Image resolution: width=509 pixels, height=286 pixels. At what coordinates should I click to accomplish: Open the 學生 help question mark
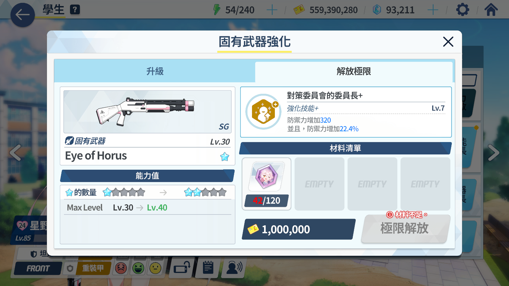click(x=75, y=10)
